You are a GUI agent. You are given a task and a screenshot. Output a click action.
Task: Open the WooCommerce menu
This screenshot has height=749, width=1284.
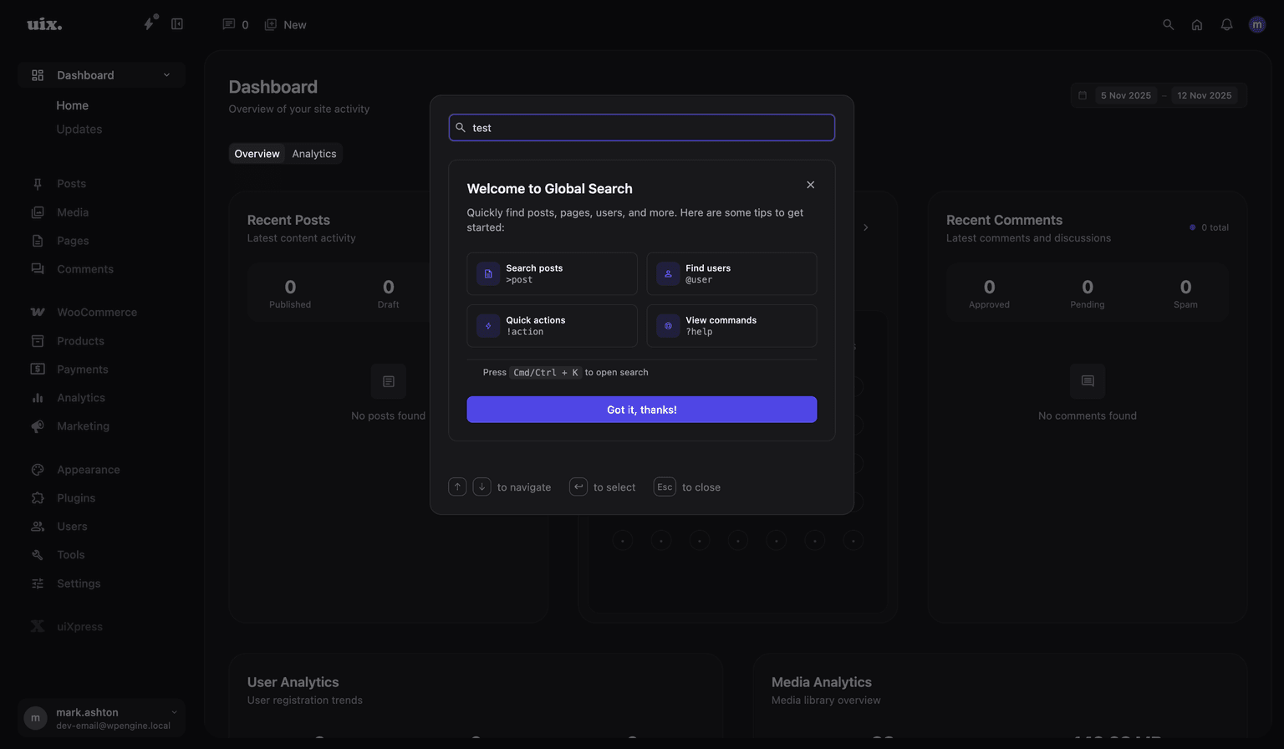[x=96, y=311]
